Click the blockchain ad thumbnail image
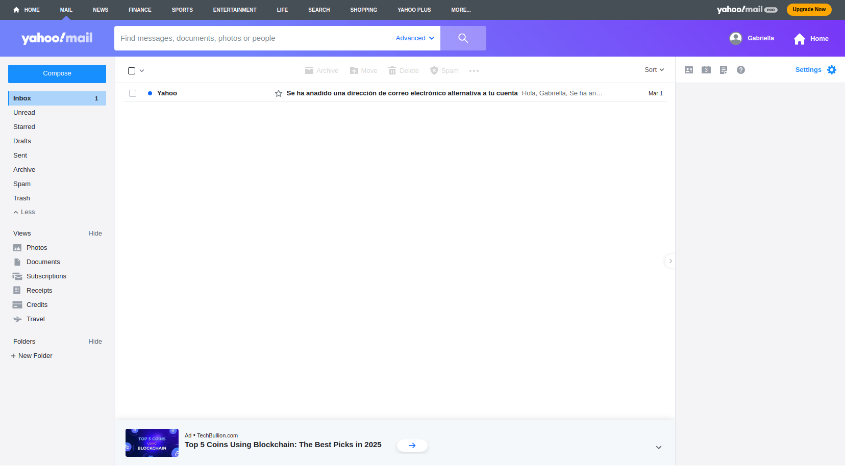Screen dimensions: 845x466 152,443
